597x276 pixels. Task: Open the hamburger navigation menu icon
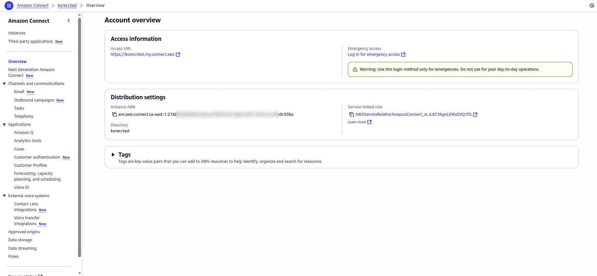coord(9,6)
